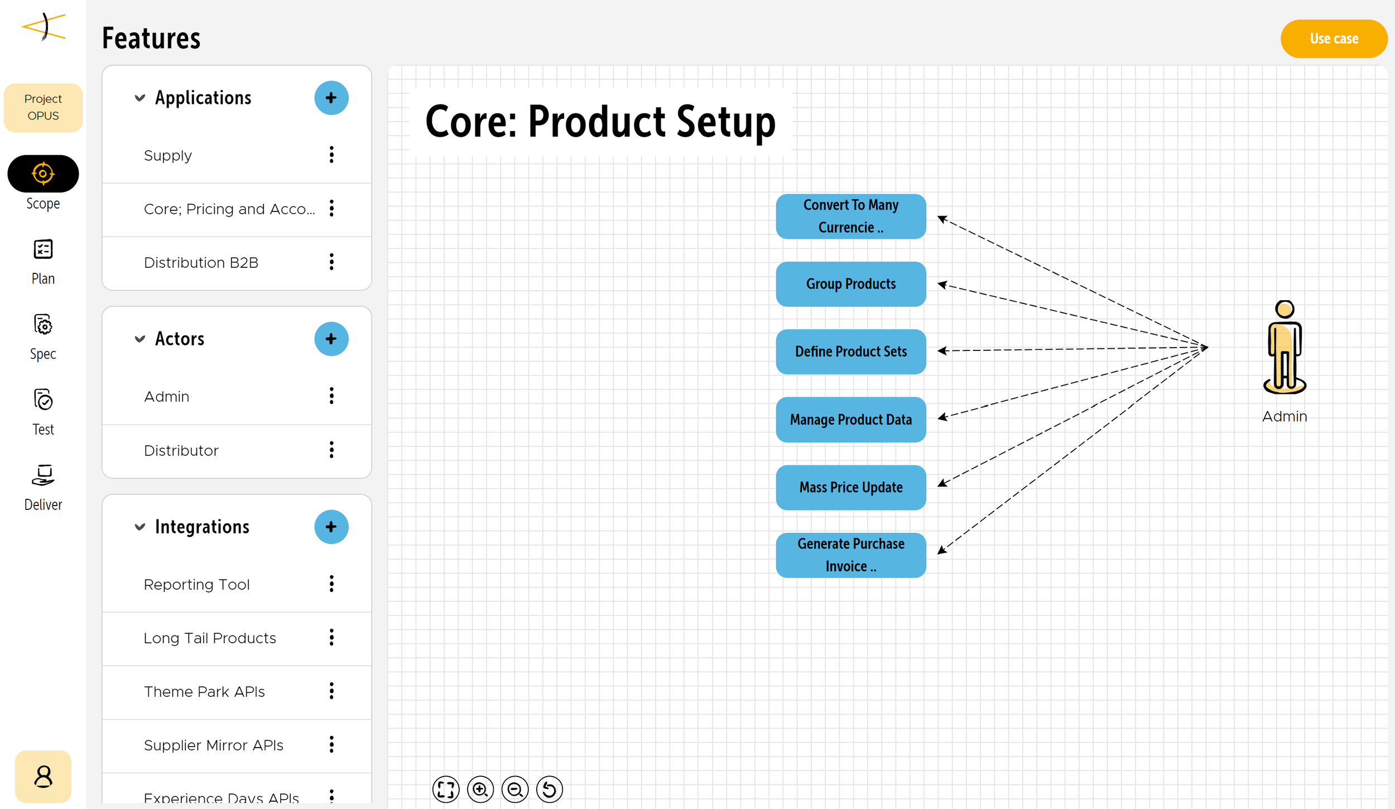The image size is (1395, 809).
Task: Go to the Plan section
Action: 43,249
